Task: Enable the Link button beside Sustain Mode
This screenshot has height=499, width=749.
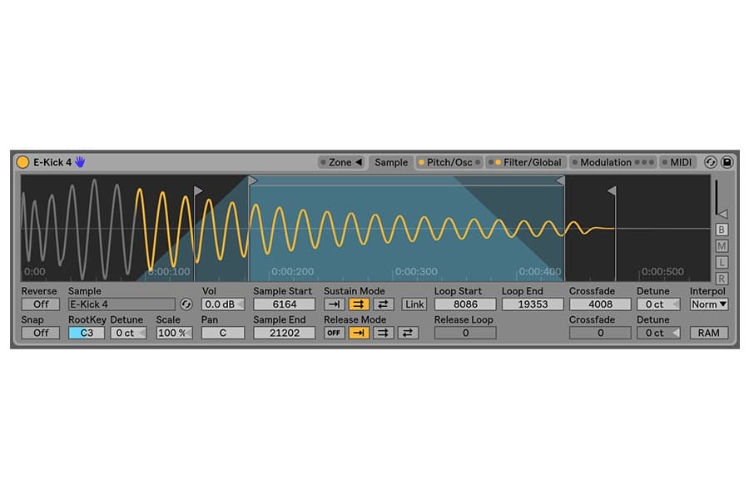Action: (x=414, y=304)
